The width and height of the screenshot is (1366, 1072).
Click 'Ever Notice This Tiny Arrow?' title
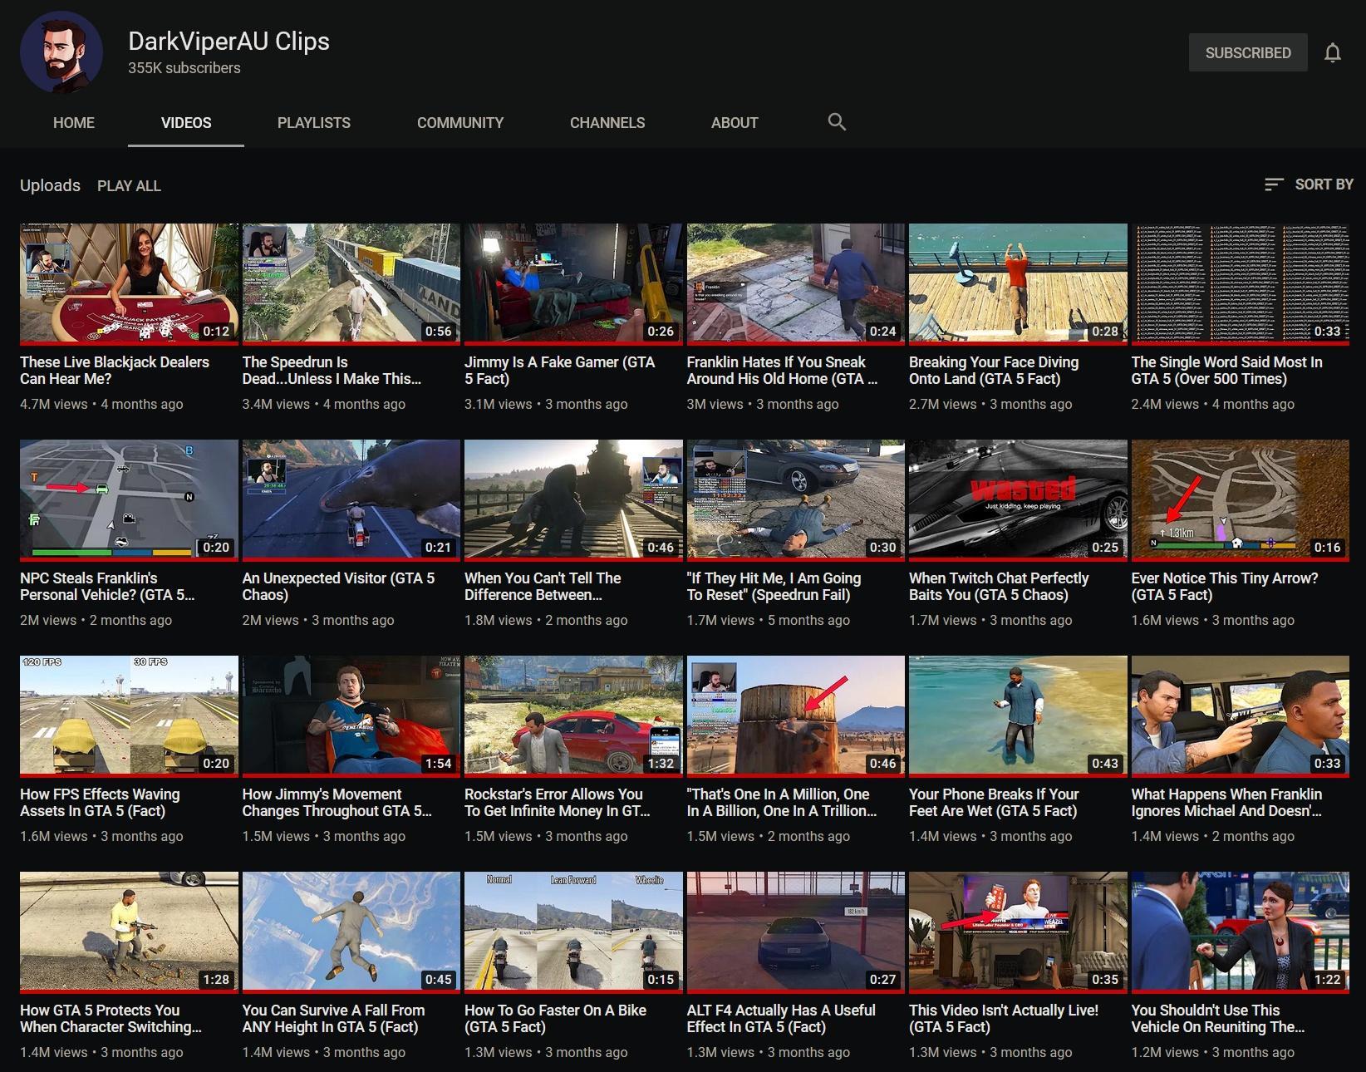tap(1224, 587)
